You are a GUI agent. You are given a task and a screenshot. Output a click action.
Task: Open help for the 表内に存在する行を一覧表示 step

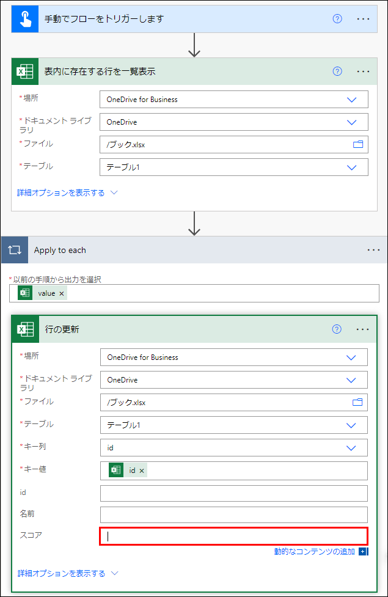[x=337, y=71]
